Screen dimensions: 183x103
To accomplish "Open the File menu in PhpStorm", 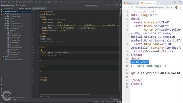I will point(5,2).
